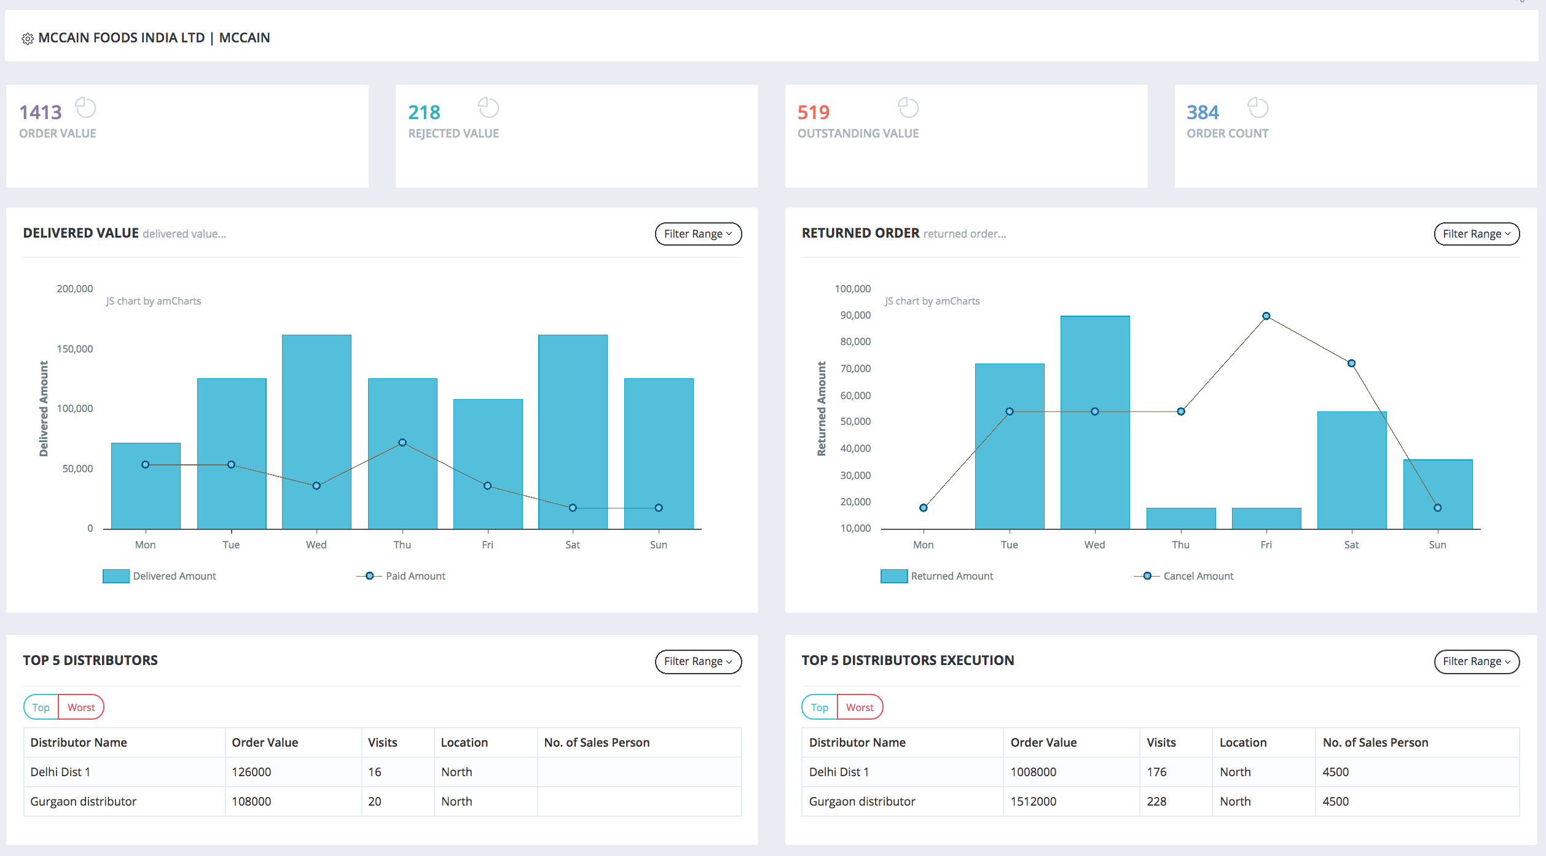Toggle Cancel Amount legend item
Screen dimensions: 1546x856
tap(1184, 576)
